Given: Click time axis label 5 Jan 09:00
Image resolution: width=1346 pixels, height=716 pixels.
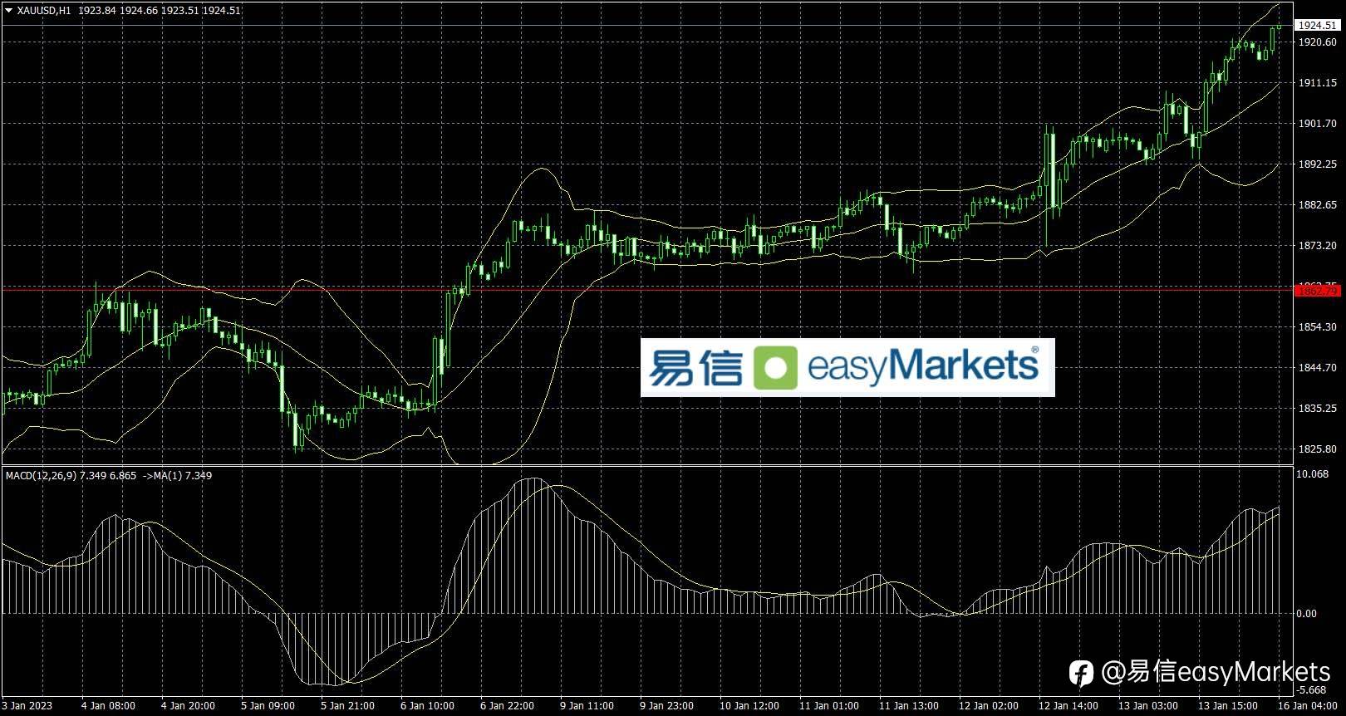Looking at the screenshot, I should coord(268,706).
